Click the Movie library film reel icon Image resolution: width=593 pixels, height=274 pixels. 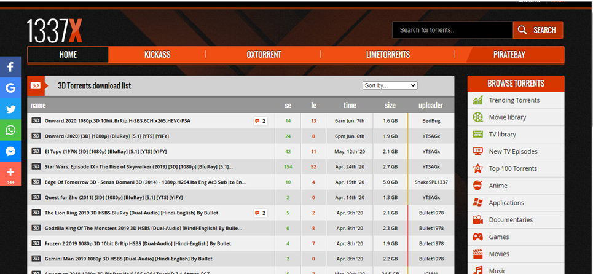coord(478,117)
